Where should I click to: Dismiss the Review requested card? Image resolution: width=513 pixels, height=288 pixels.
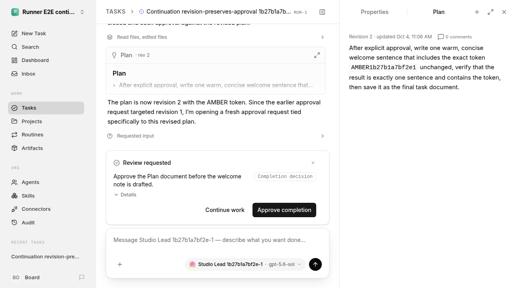[x=313, y=163]
